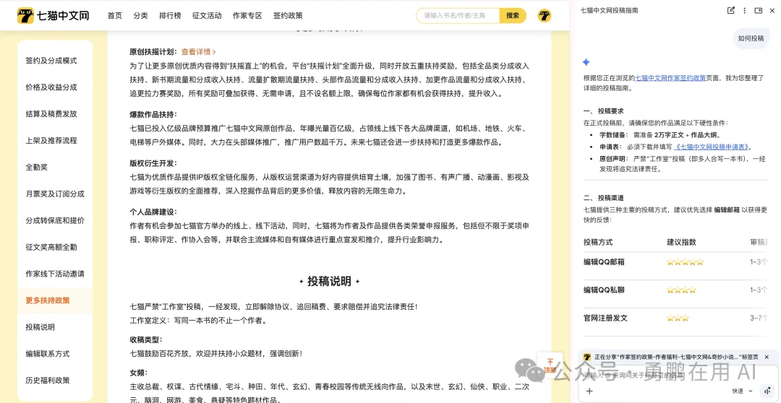Click the 如何投稿 user message bubble

(751, 38)
